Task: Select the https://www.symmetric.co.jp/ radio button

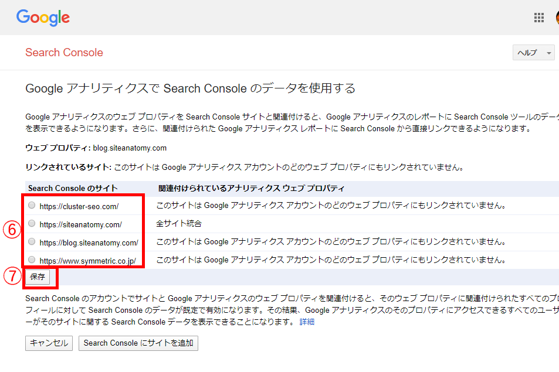Action: [32, 260]
